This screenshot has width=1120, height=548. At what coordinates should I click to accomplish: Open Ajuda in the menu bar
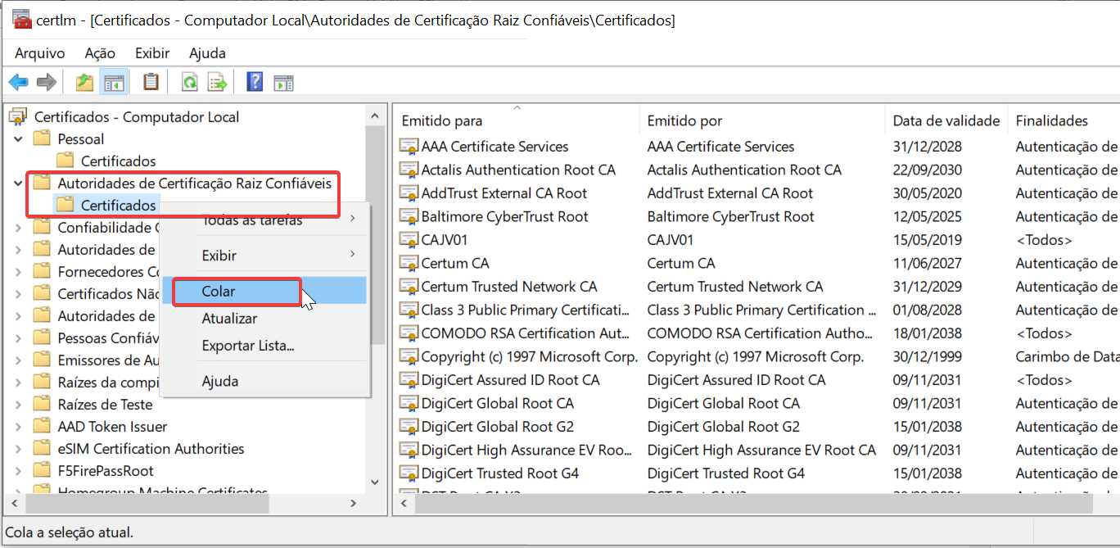[x=207, y=53]
